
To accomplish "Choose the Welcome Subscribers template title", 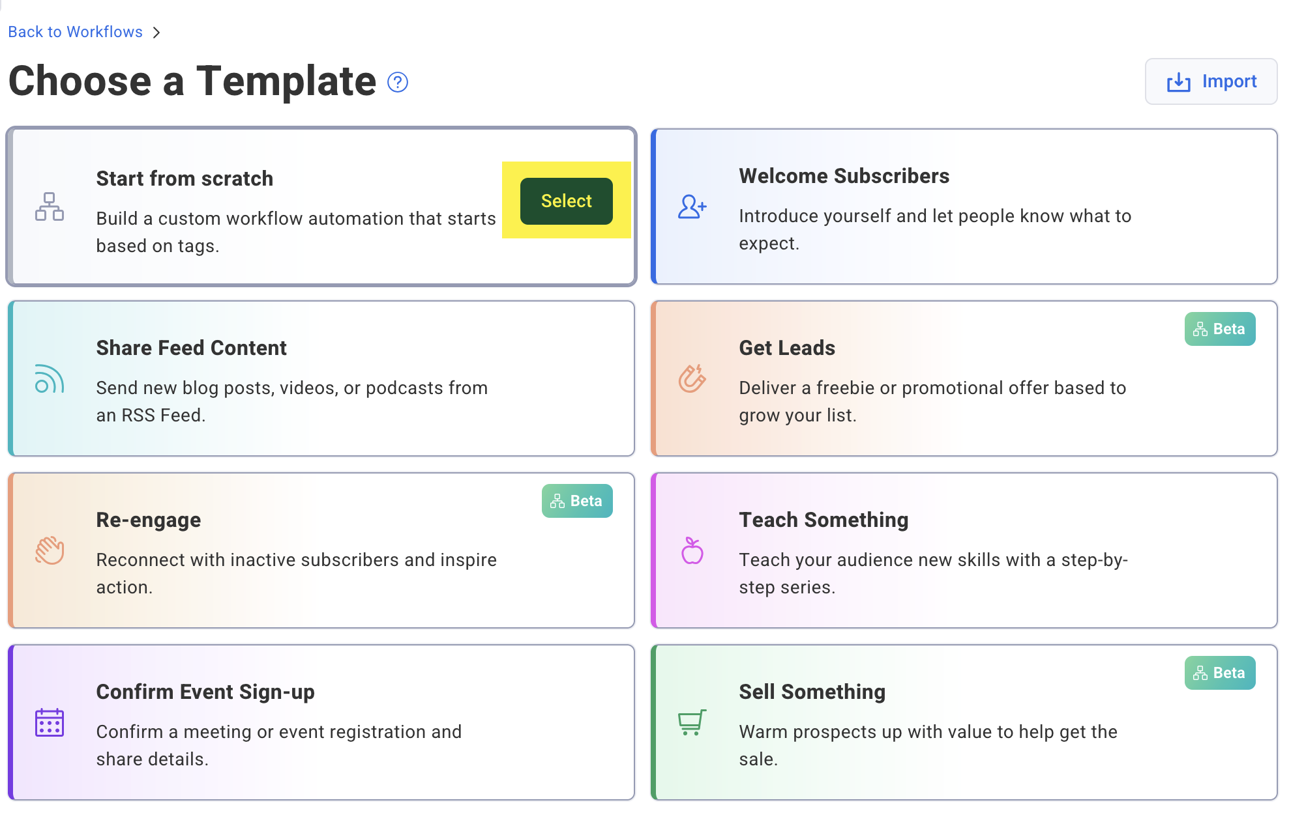I will pos(844,176).
